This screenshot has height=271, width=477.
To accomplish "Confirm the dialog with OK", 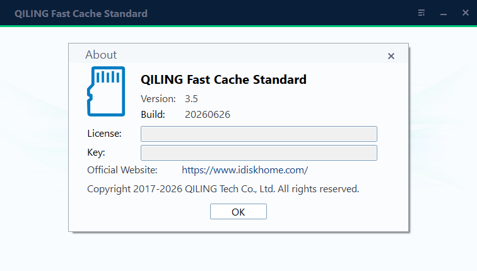I will point(238,212).
